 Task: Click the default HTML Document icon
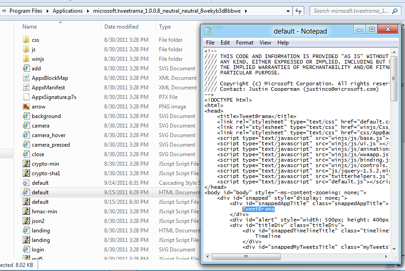26,192
